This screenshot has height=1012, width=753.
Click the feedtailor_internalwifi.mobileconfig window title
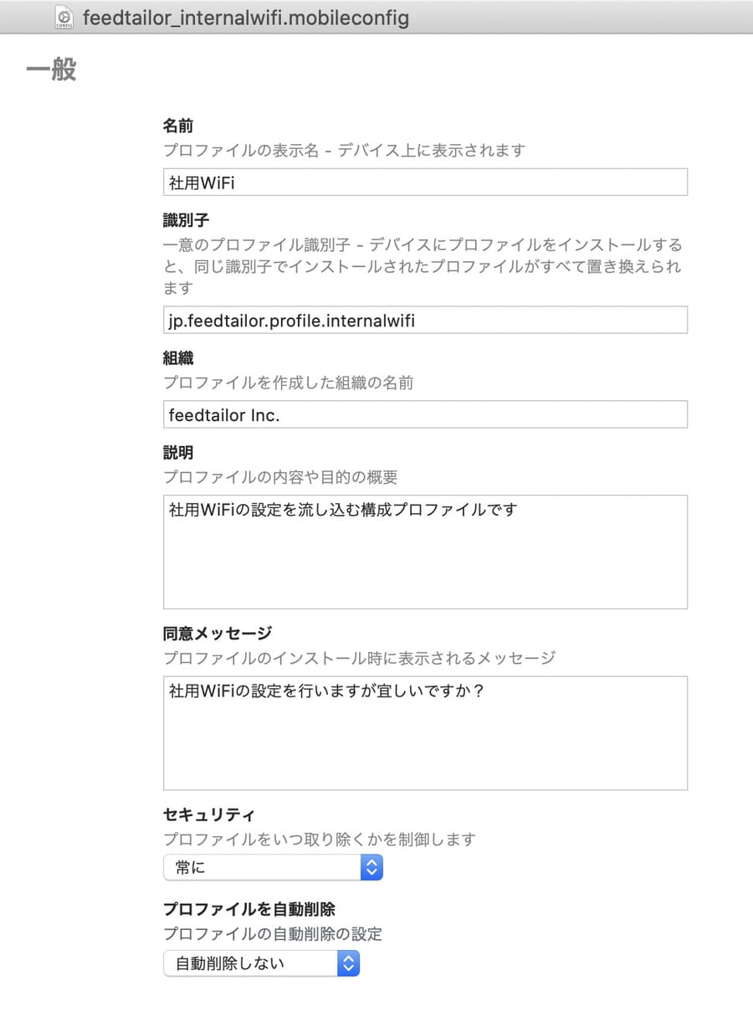click(x=246, y=18)
